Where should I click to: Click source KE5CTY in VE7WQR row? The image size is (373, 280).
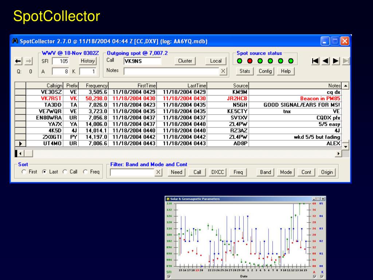coord(237,112)
